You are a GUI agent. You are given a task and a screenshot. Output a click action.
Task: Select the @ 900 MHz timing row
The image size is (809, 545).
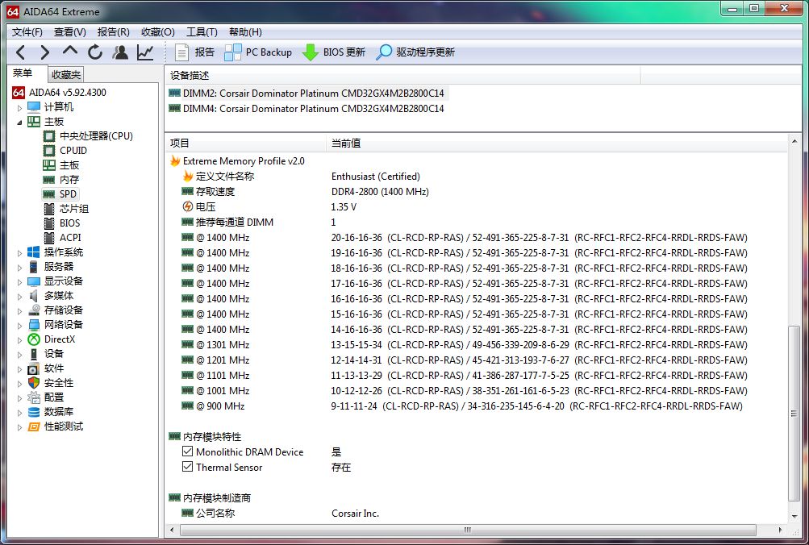[x=476, y=406]
